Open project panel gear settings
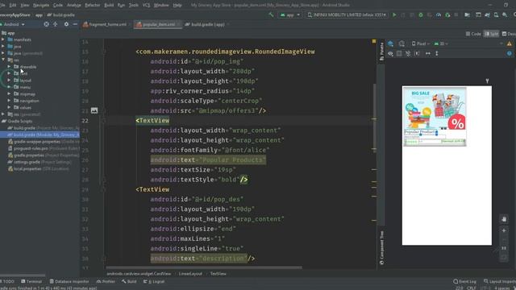The height and width of the screenshot is (290, 516). 66,24
